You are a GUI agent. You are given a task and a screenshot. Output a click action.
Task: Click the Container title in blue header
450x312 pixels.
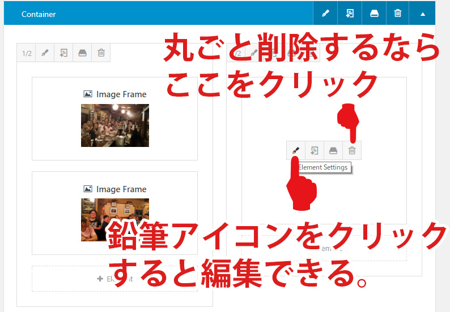[39, 14]
